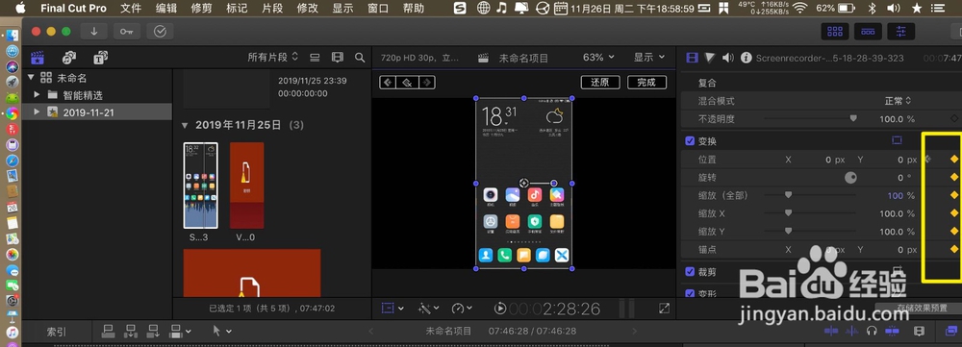Open the audio inspector tab
Image resolution: width=962 pixels, height=347 pixels.
pos(727,58)
